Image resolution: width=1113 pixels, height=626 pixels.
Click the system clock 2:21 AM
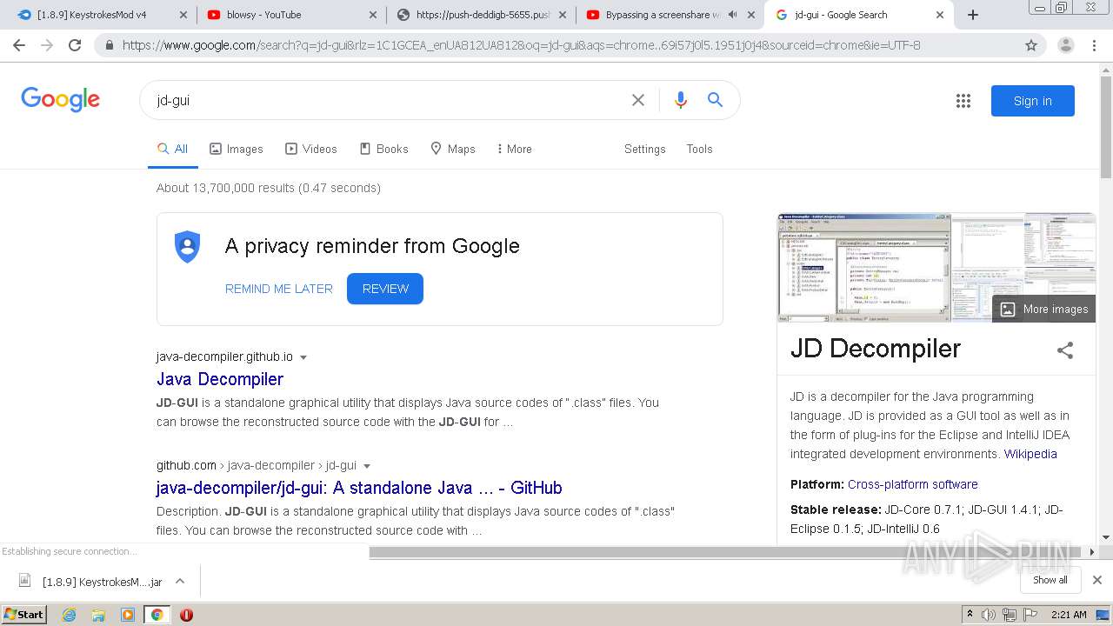click(1069, 615)
